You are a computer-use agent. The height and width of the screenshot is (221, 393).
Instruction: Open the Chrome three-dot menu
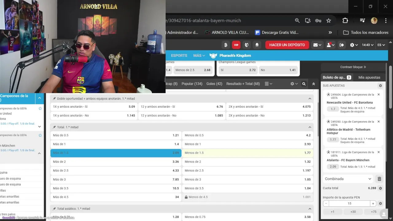pos(386,21)
